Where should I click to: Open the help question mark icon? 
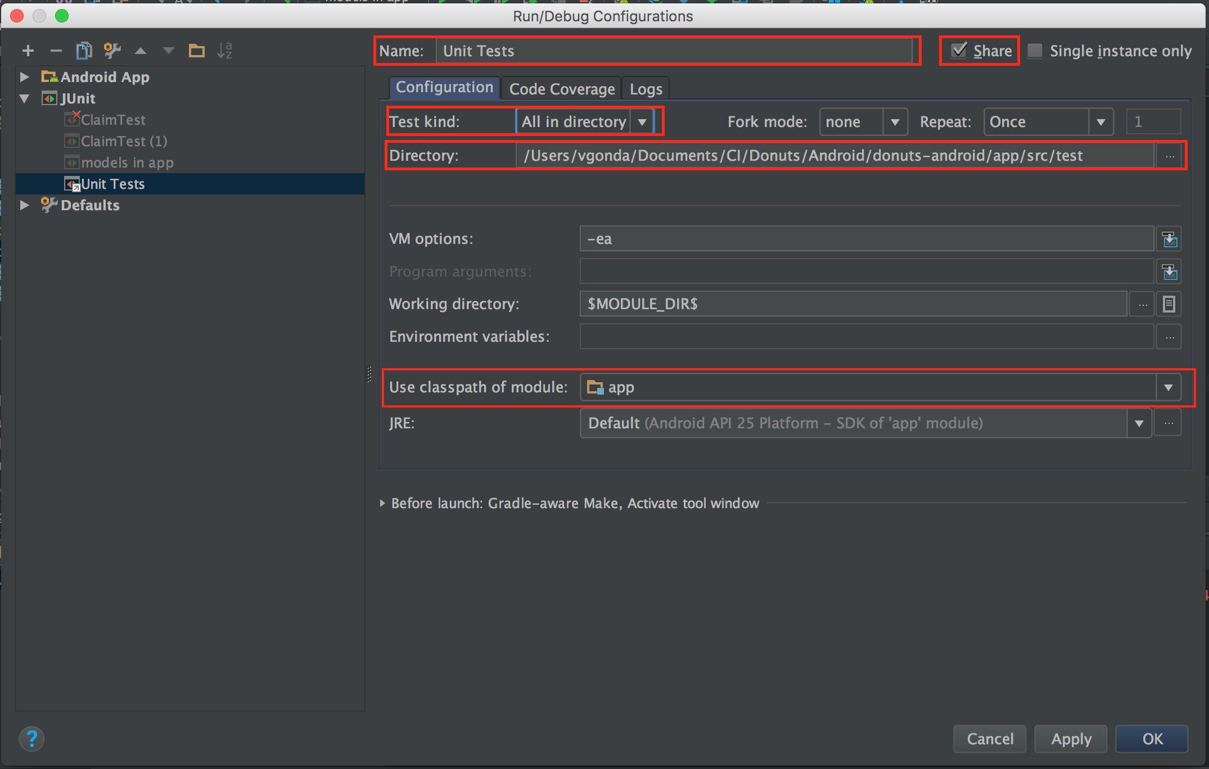tap(32, 739)
